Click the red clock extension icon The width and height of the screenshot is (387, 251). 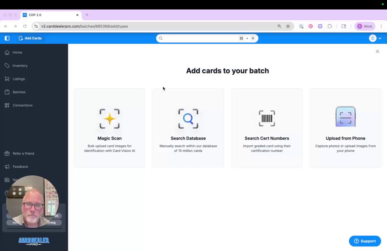(x=311, y=26)
